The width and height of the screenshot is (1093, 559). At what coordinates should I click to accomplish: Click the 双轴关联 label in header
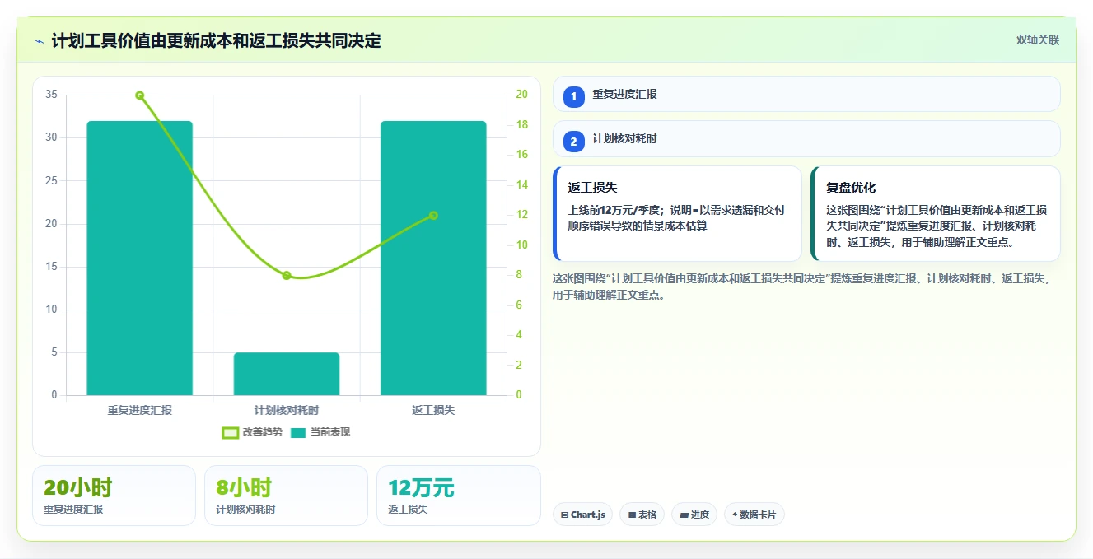tap(1037, 40)
